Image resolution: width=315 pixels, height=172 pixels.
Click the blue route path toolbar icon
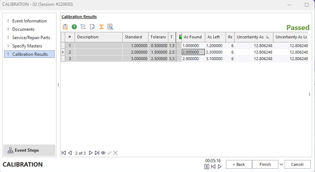pyautogui.click(x=83, y=26)
